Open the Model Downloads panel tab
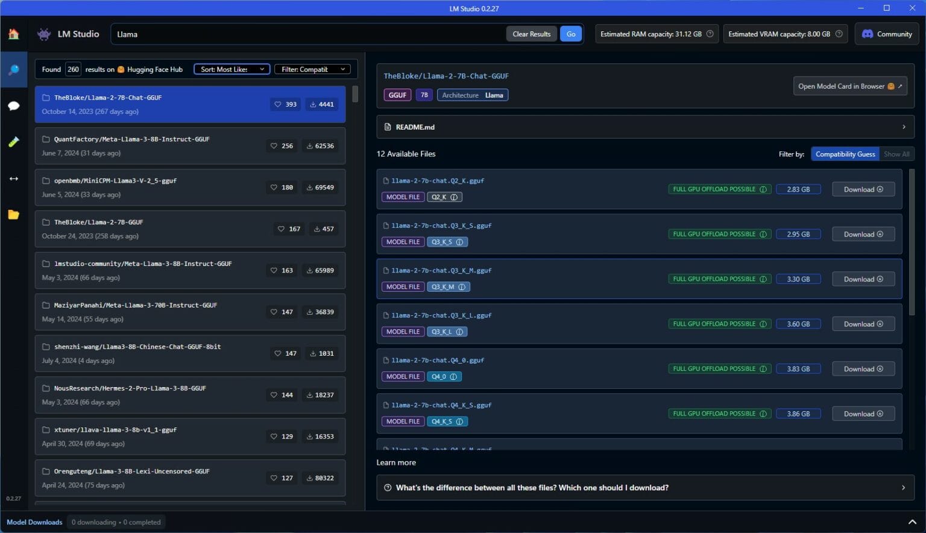This screenshot has width=926, height=533. tap(34, 522)
